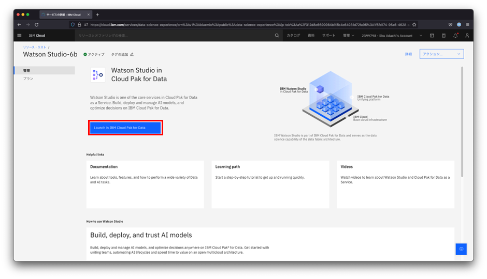Go back with the browser back arrow
This screenshot has height=279, width=487.
coord(19,24)
